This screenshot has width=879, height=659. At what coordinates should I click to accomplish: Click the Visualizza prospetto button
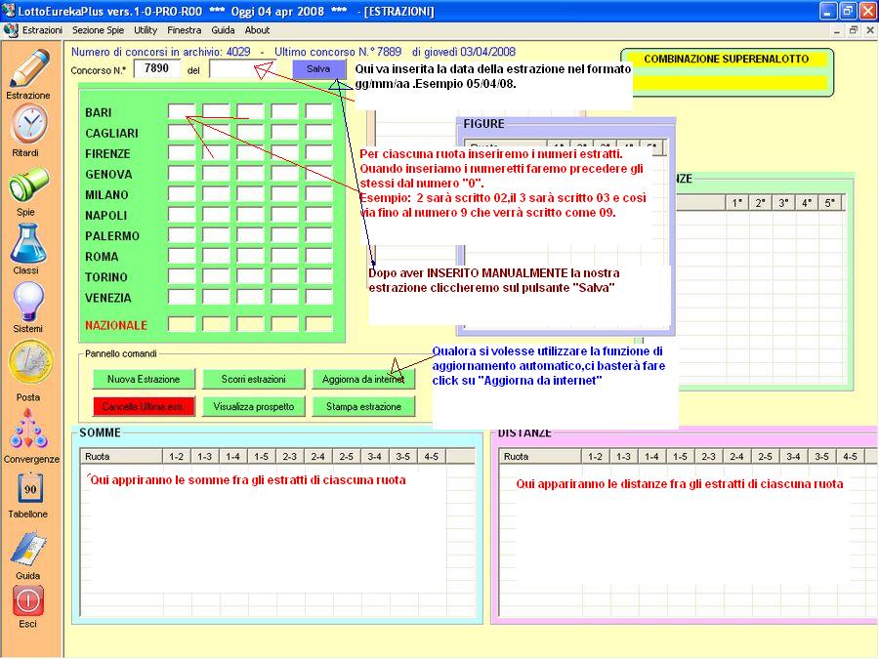(x=253, y=406)
